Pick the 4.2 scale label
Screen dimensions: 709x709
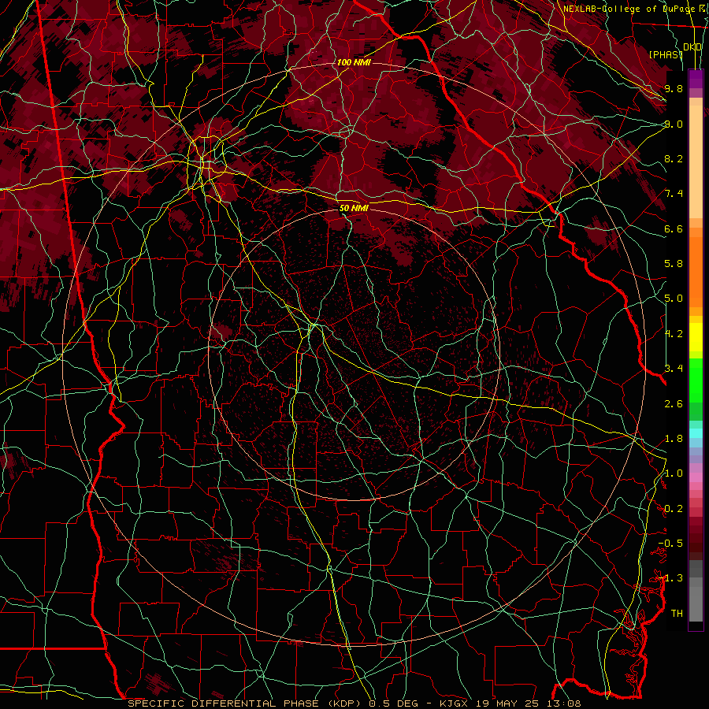pos(674,334)
